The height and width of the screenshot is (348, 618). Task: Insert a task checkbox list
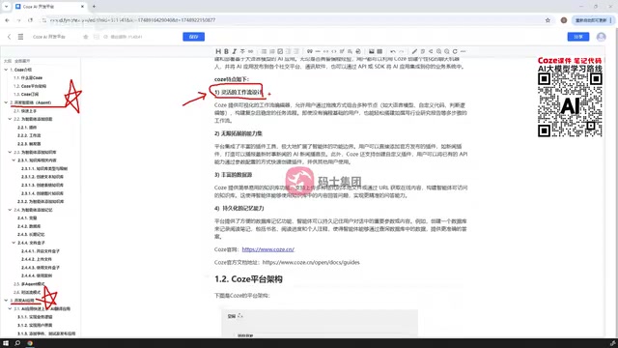tap(280, 51)
